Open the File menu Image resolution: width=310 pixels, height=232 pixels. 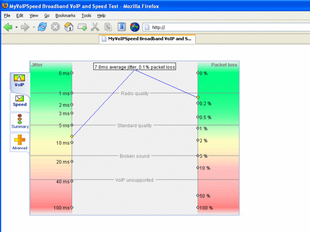(x=7, y=15)
